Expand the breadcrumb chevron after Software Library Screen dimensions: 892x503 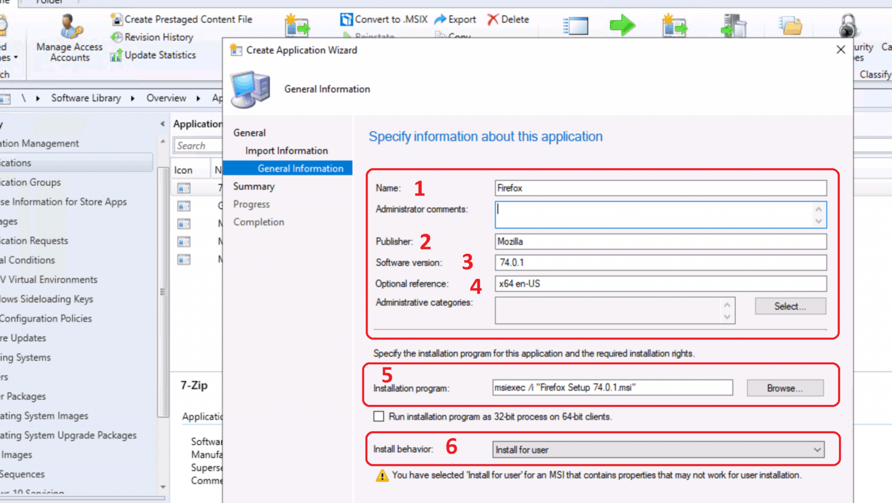click(x=132, y=98)
